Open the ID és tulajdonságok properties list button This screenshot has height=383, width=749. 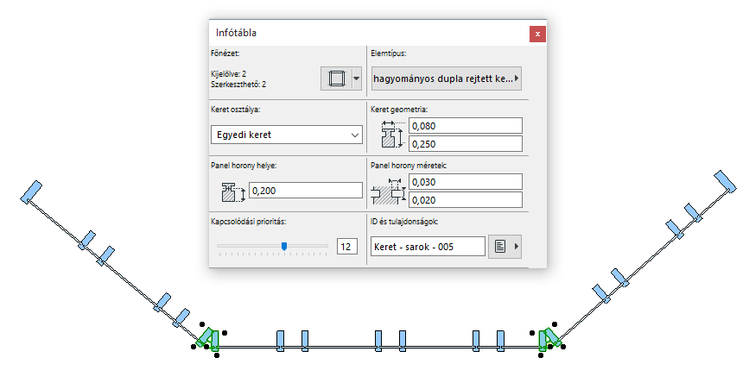505,247
